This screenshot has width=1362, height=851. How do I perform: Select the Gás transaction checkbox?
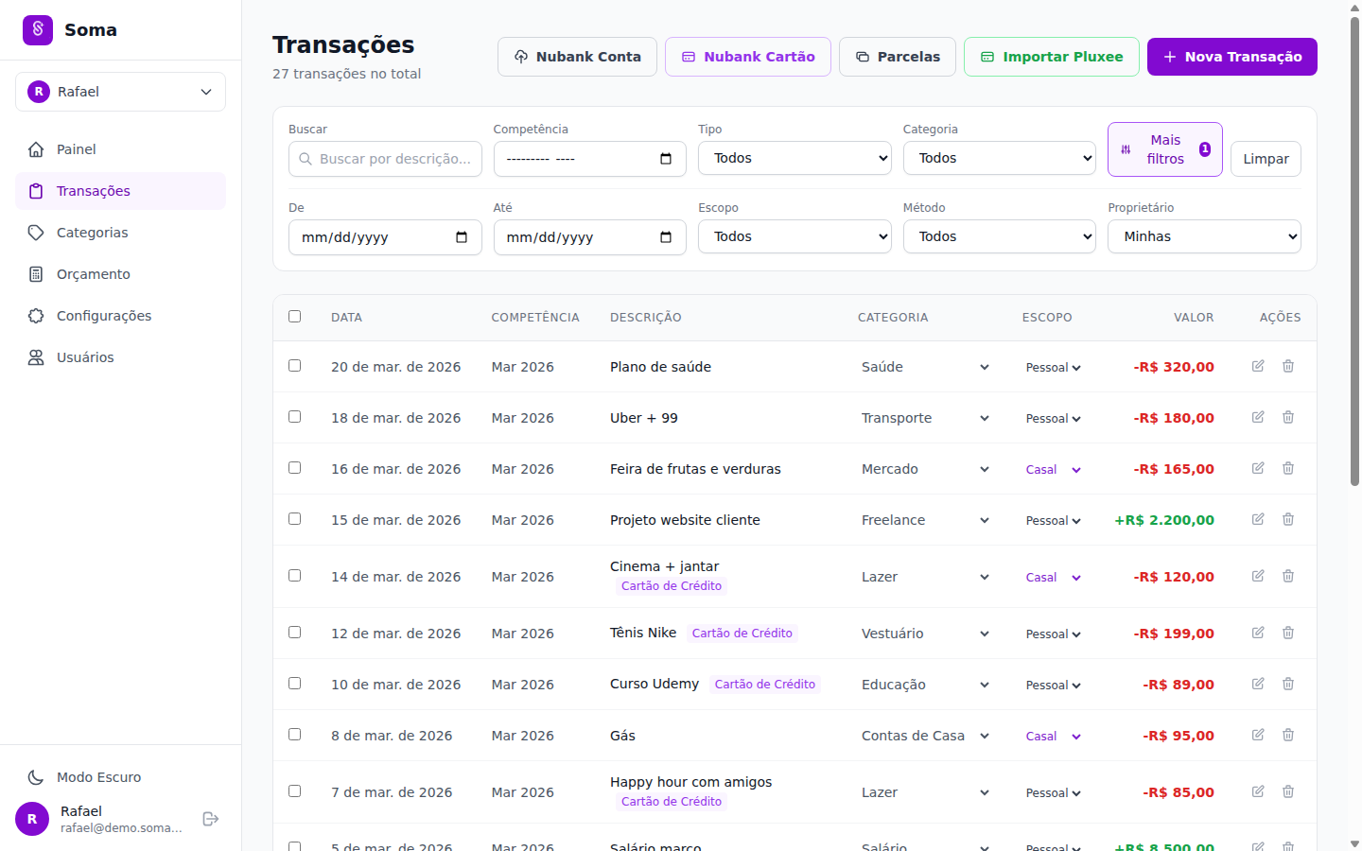click(295, 735)
